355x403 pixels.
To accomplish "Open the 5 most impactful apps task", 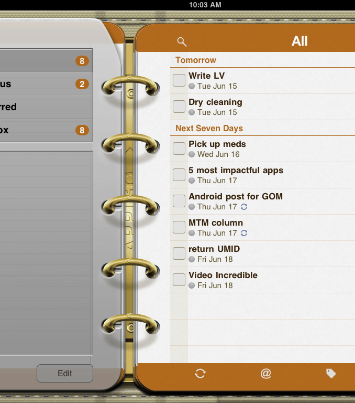I will tap(236, 171).
